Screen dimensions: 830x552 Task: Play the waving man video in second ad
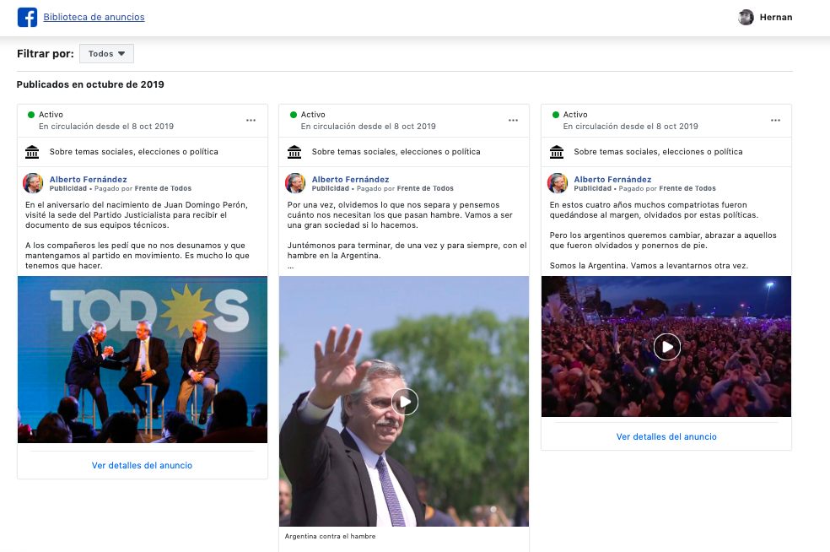click(x=405, y=401)
